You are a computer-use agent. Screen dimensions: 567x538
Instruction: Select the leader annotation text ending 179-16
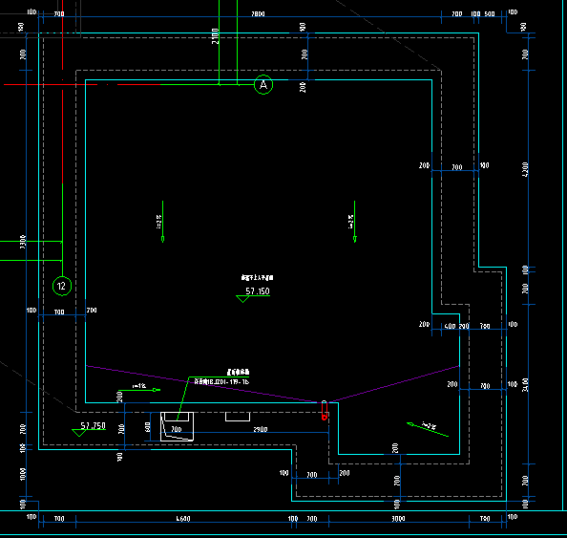click(x=221, y=381)
